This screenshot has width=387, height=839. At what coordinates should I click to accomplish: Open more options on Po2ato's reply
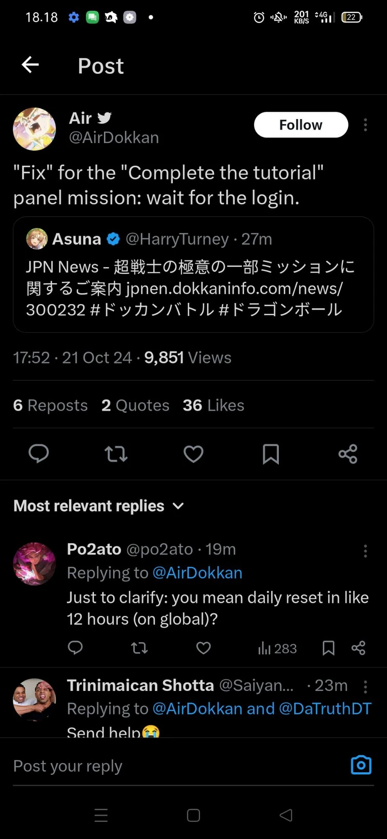[365, 551]
